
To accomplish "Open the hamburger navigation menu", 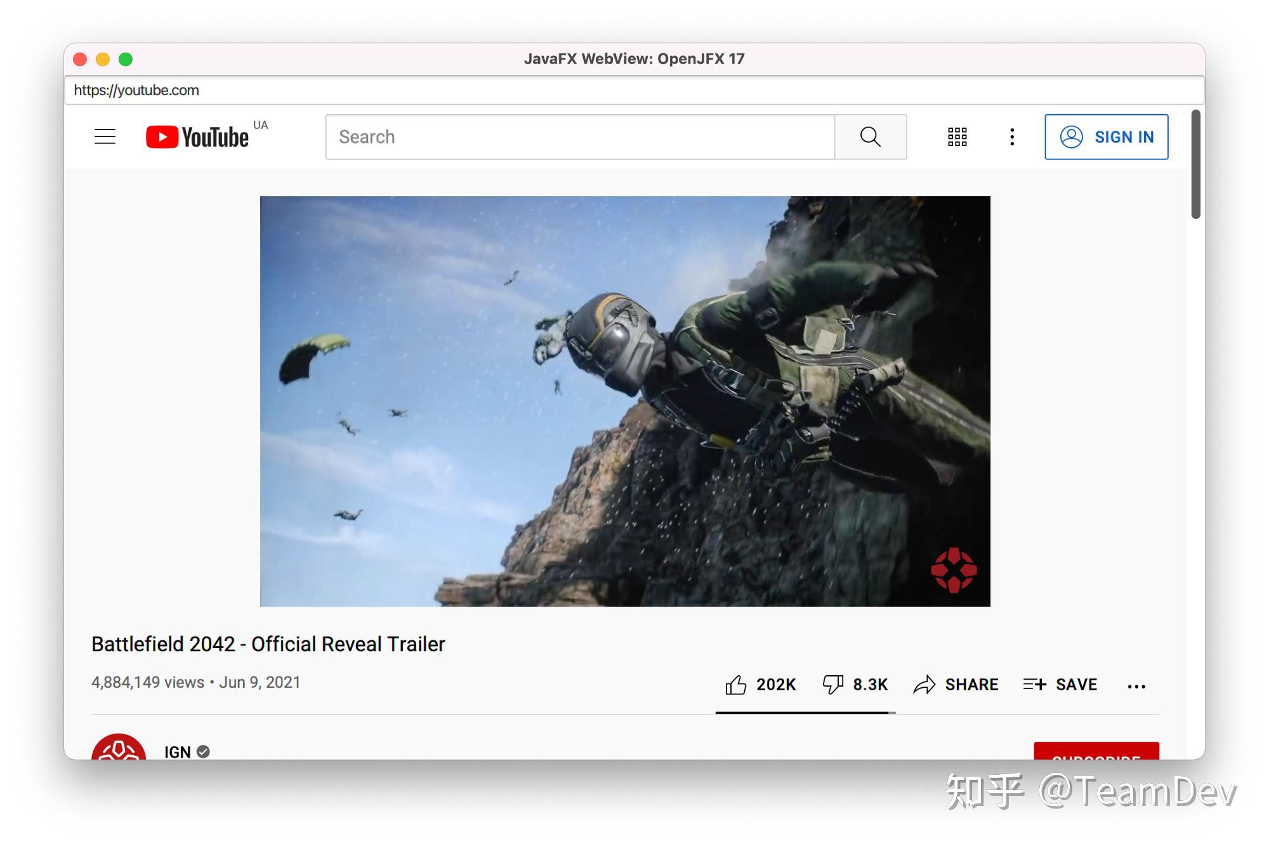I will click(105, 136).
